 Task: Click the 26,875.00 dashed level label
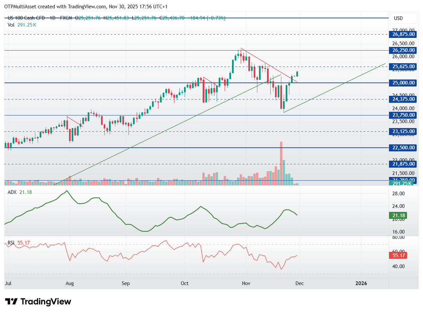point(403,34)
